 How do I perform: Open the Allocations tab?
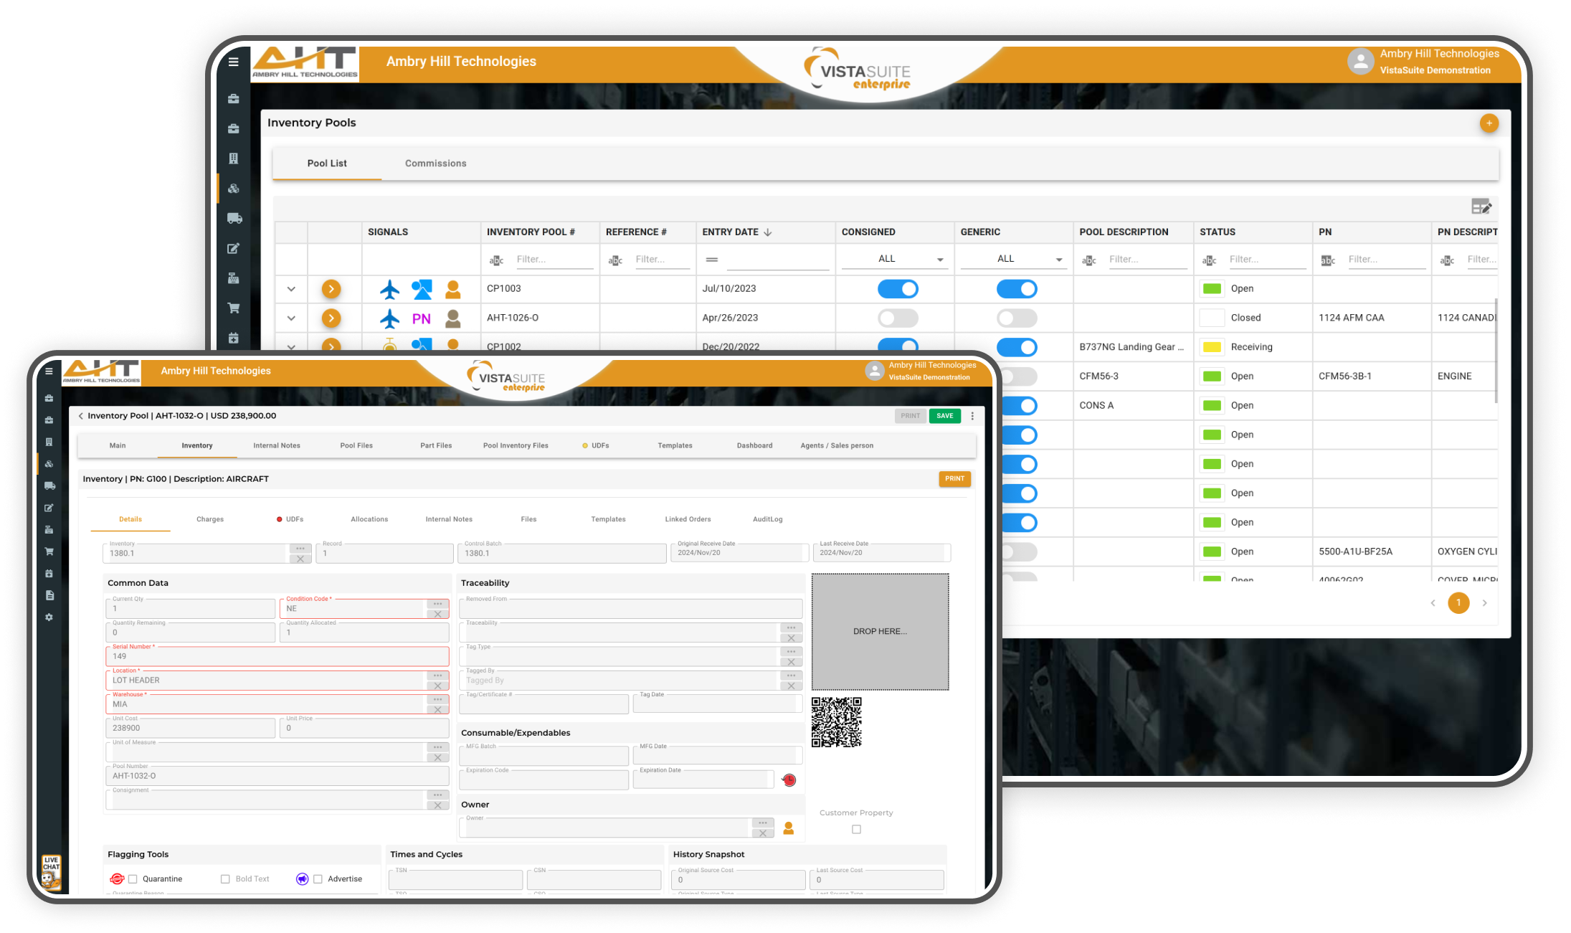[x=369, y=519]
